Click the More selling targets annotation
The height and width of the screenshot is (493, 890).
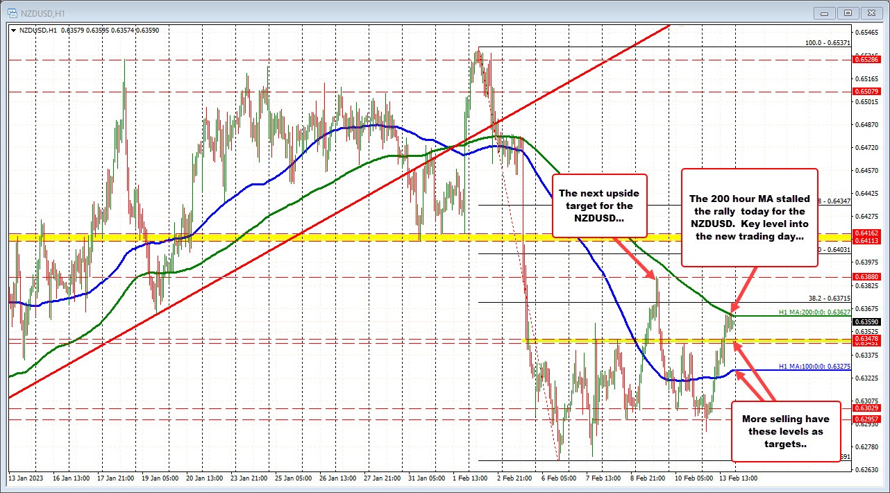[x=786, y=432]
